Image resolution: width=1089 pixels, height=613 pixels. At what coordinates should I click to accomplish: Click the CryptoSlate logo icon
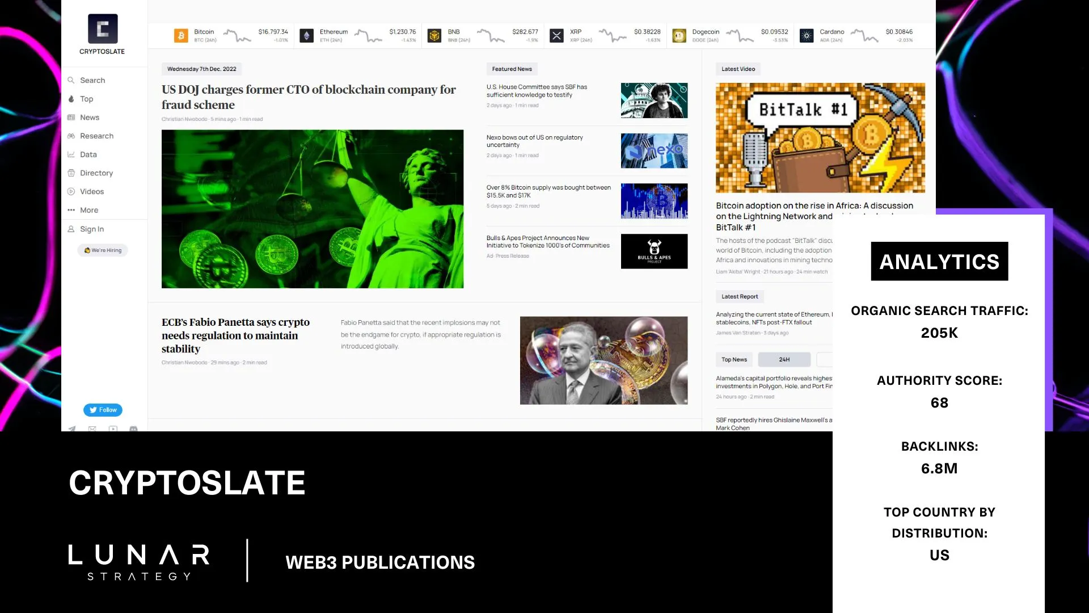click(x=103, y=28)
